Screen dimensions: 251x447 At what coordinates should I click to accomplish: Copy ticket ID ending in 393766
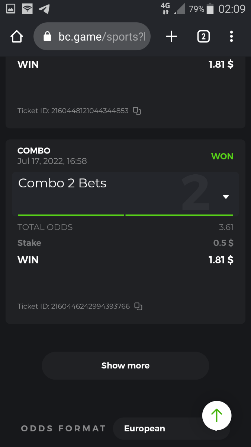138,306
